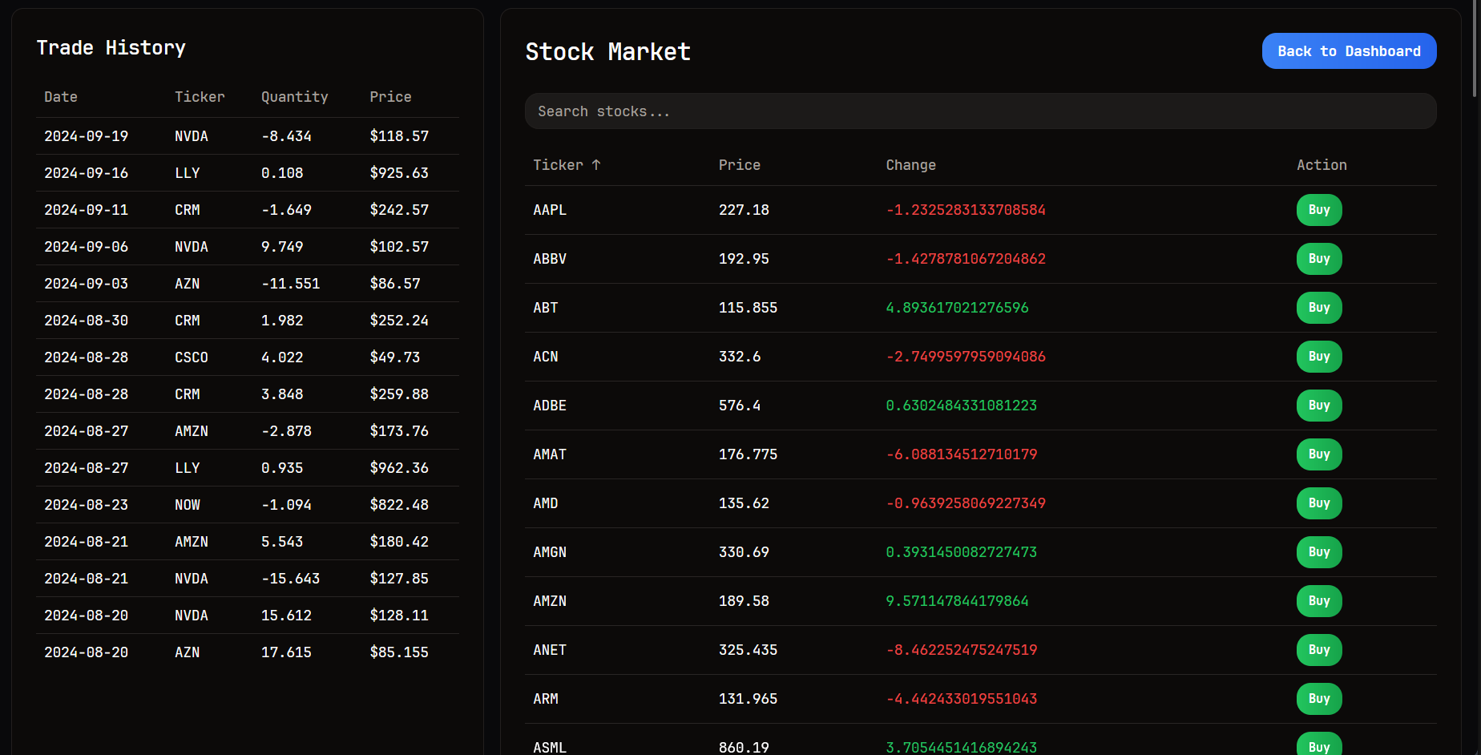
Task: Select the ADBE ticker cell
Action: click(x=550, y=406)
